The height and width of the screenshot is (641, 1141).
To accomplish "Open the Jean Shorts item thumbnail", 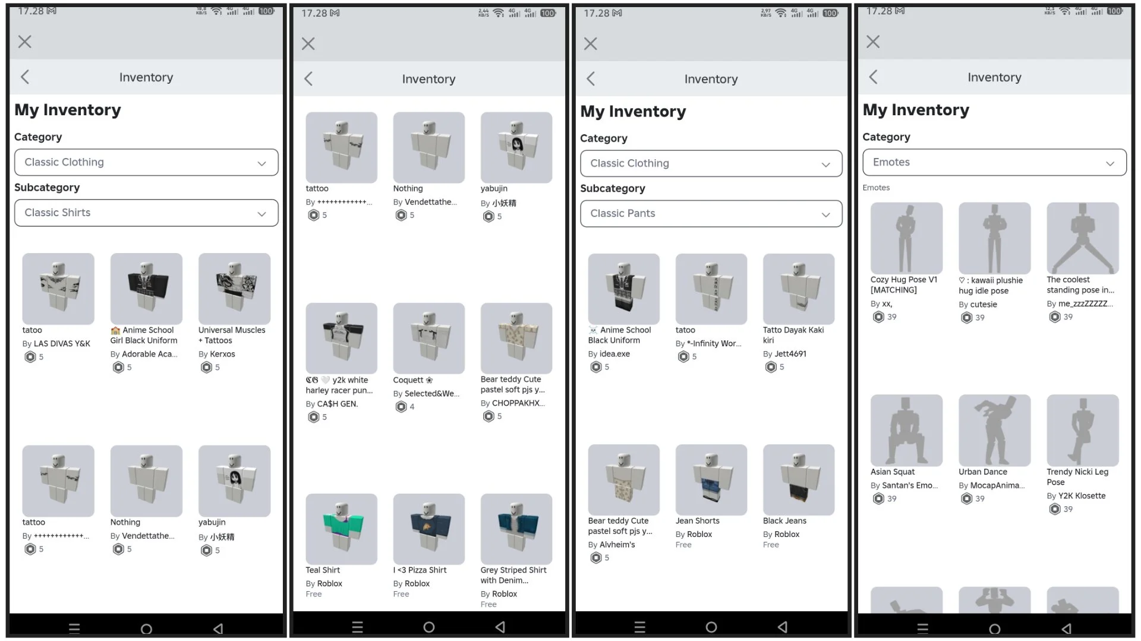I will [x=711, y=479].
